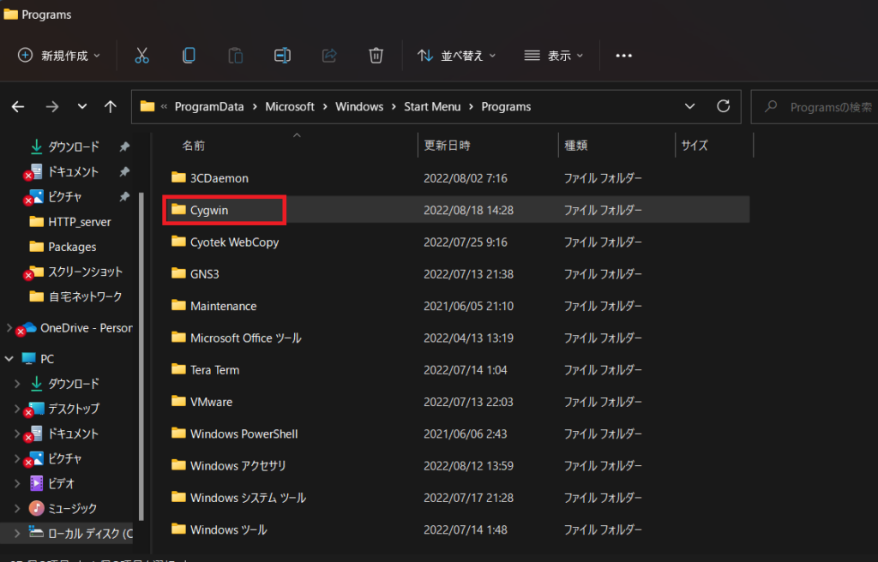
Task: Go up one folder level arrow
Action: (x=111, y=106)
